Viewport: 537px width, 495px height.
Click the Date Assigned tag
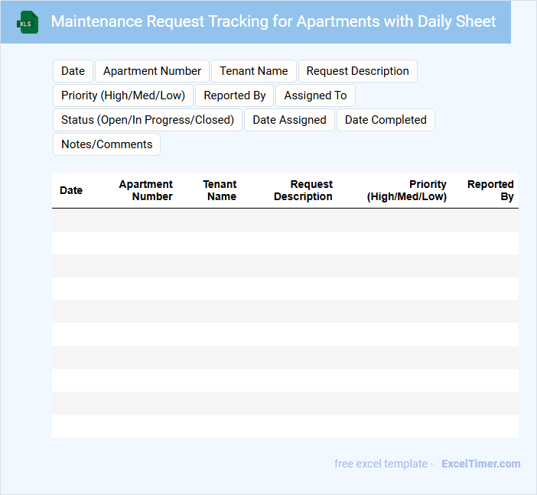(x=289, y=120)
